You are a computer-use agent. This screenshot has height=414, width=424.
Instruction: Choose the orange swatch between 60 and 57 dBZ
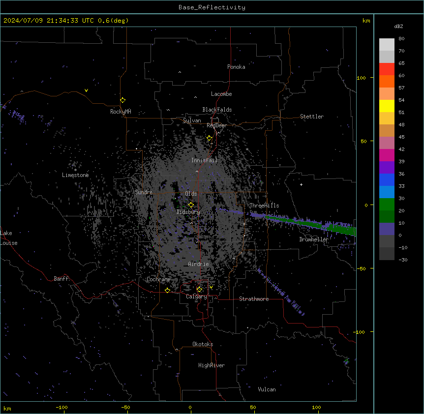click(x=387, y=81)
